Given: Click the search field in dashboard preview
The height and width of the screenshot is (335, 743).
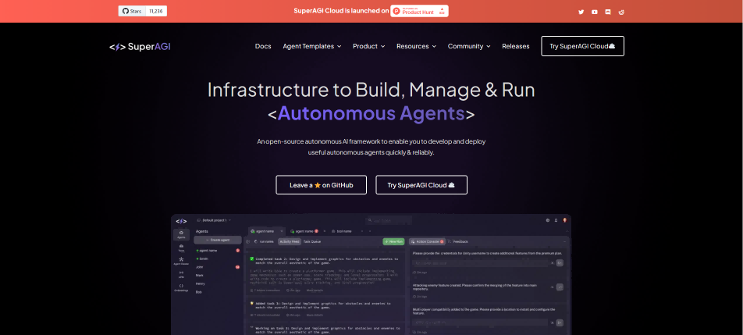Looking at the screenshot, I should tap(389, 220).
